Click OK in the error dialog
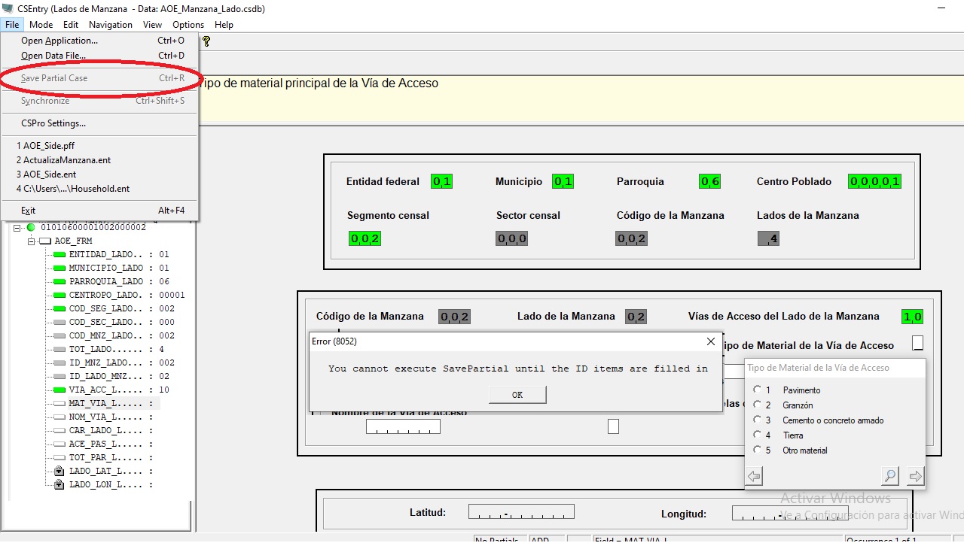The height and width of the screenshot is (546, 964). pyautogui.click(x=517, y=395)
